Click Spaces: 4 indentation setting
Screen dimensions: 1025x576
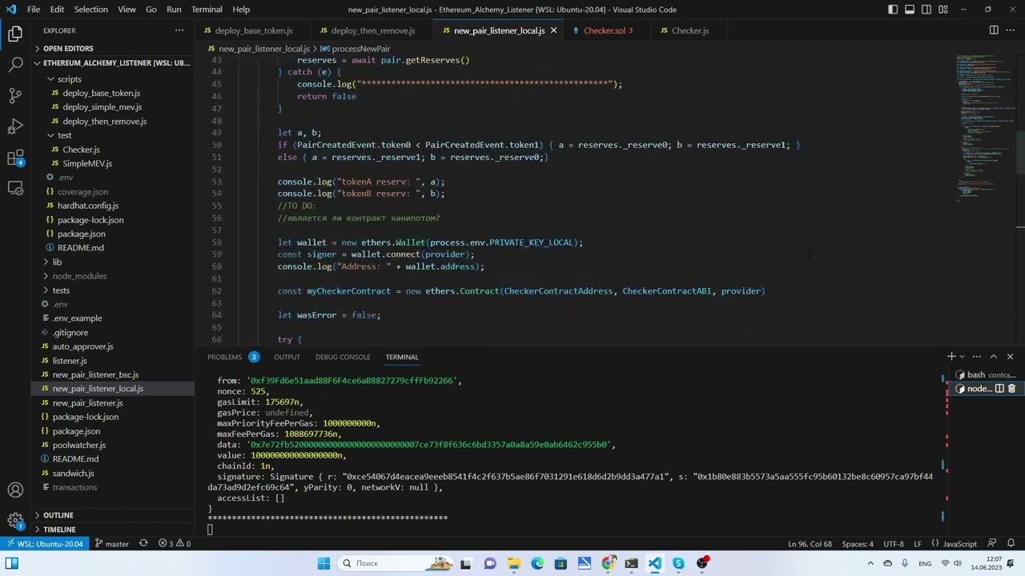point(858,544)
